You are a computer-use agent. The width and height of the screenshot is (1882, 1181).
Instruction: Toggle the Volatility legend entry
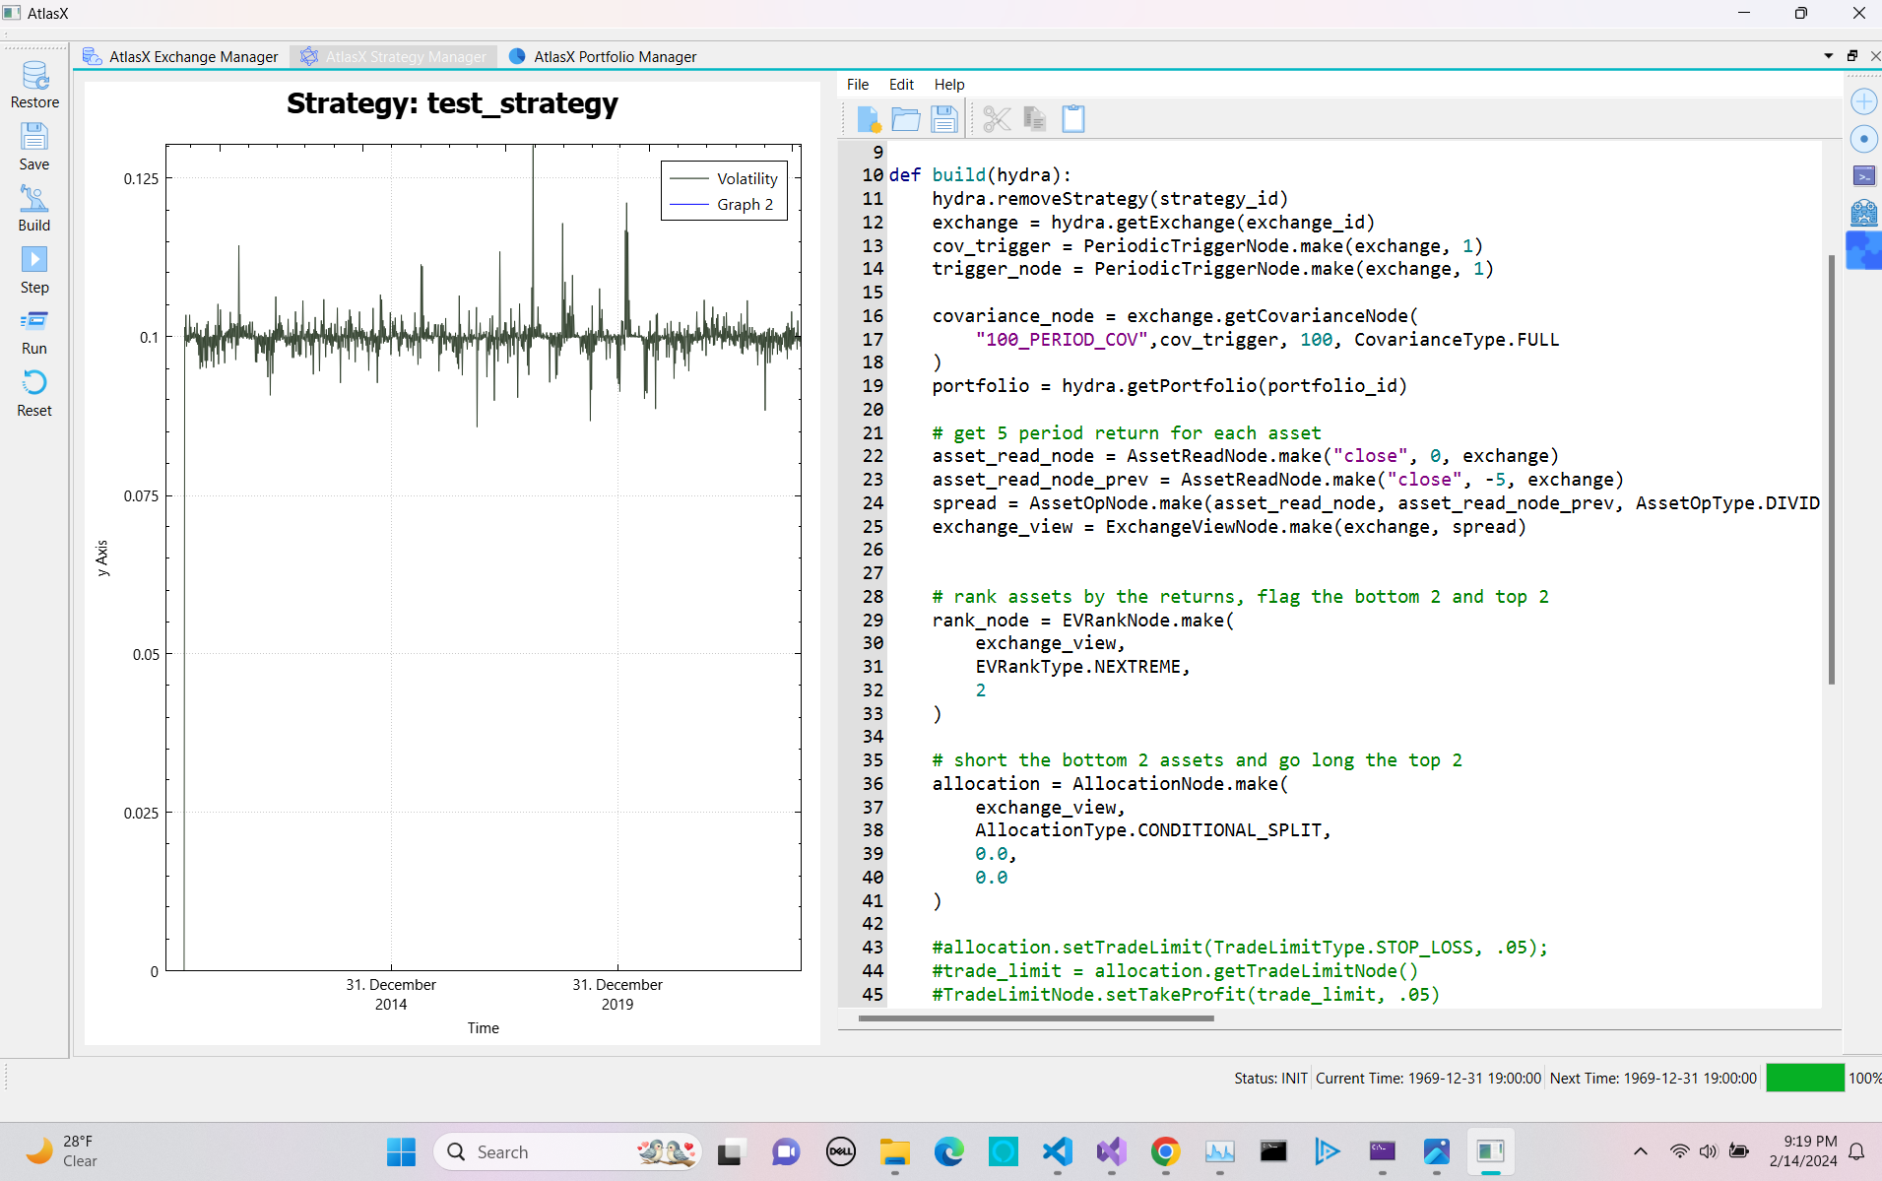coord(746,179)
